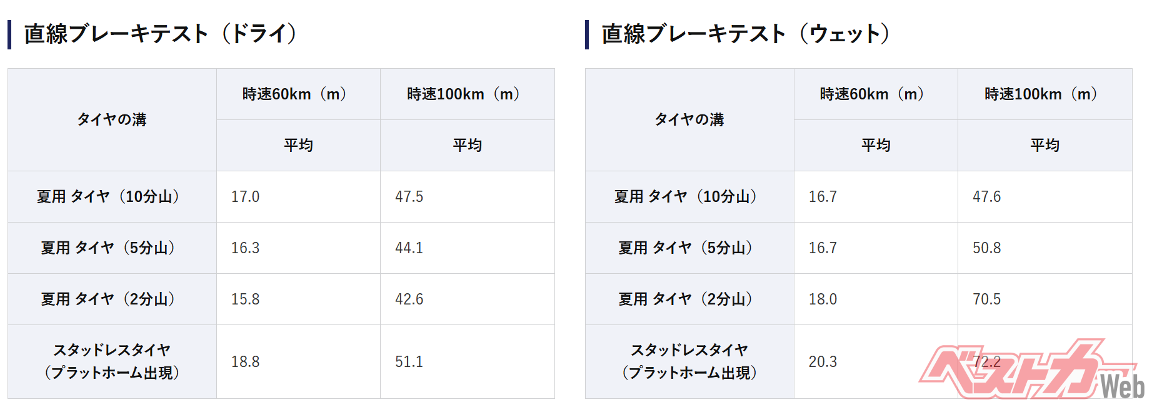Click the 47.6 value in the wet table
The image size is (1152, 402).
(x=986, y=197)
